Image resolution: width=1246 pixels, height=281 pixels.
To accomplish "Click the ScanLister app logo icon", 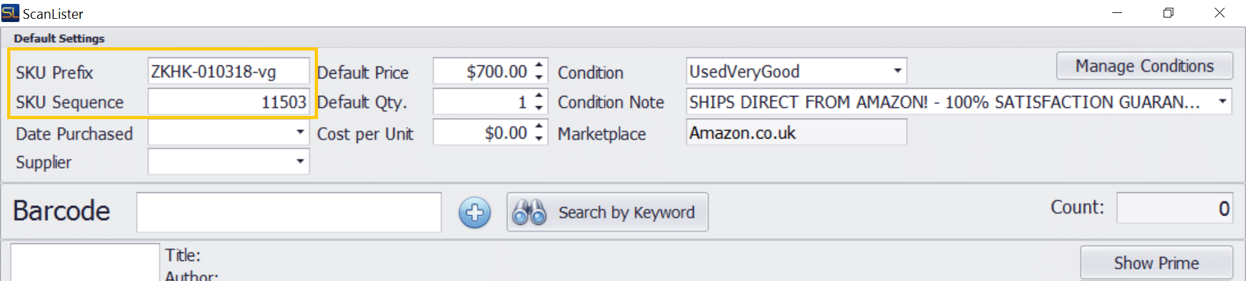I will 10,13.
